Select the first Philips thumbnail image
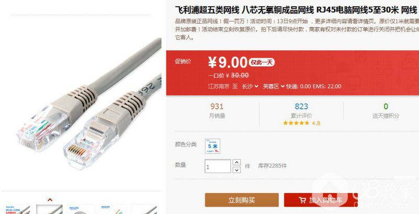The height and width of the screenshot is (214, 419). 17,209
